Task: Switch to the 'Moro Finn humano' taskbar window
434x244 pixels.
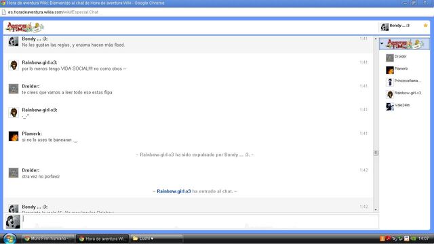Action: pyautogui.click(x=48, y=239)
